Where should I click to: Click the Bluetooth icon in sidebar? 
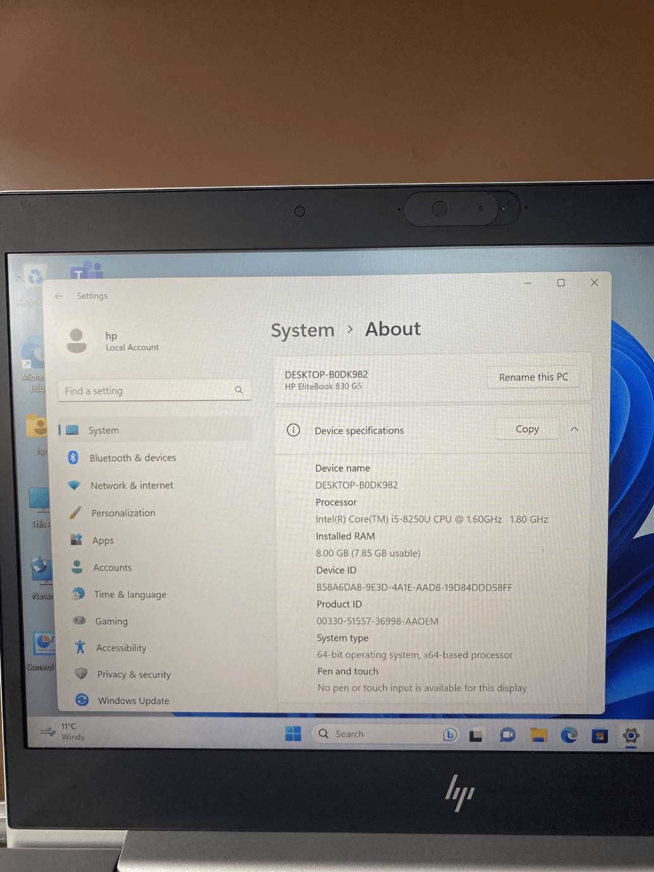tap(73, 457)
